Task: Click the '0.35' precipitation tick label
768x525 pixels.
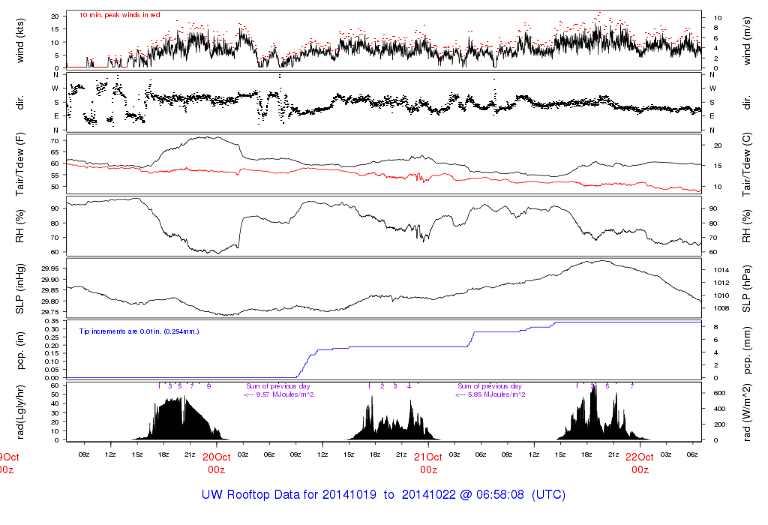Action: (x=52, y=321)
